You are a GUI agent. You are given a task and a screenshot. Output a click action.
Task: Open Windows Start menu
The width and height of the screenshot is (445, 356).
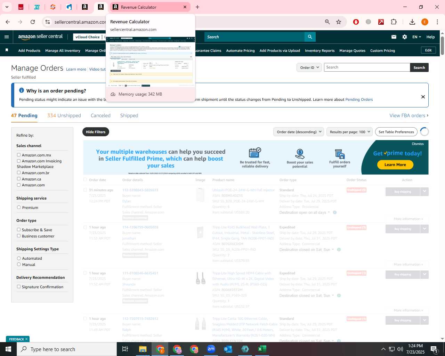[x=8, y=349]
